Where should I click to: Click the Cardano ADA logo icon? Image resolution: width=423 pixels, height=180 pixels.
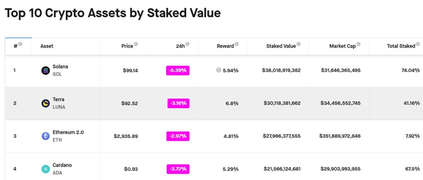pyautogui.click(x=45, y=169)
